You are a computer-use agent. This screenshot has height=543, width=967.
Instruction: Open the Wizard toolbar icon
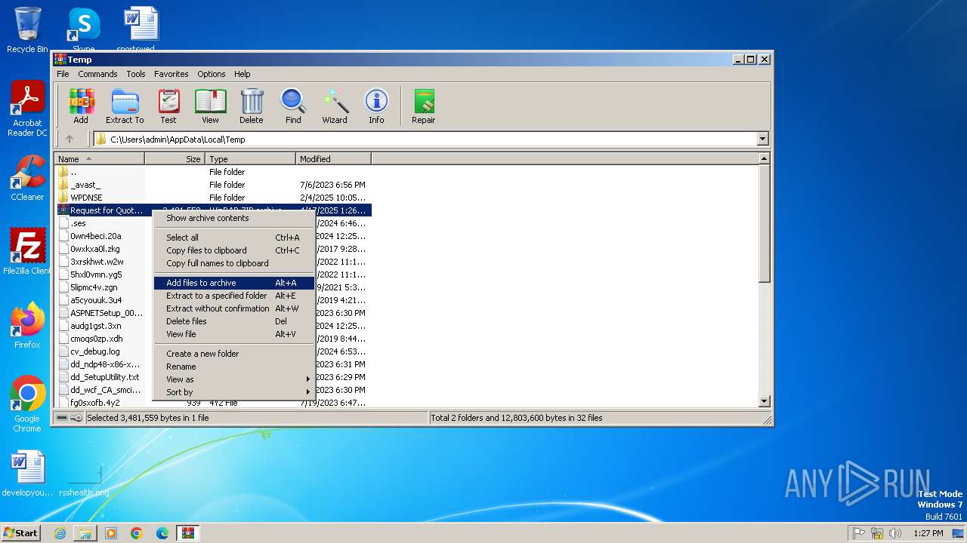coord(335,106)
